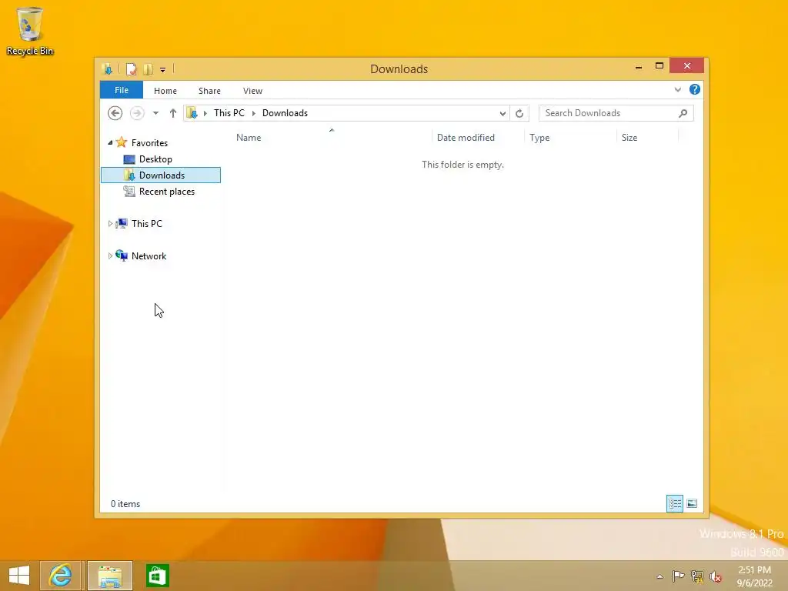Go up one folder level
The height and width of the screenshot is (591, 788).
(173, 113)
